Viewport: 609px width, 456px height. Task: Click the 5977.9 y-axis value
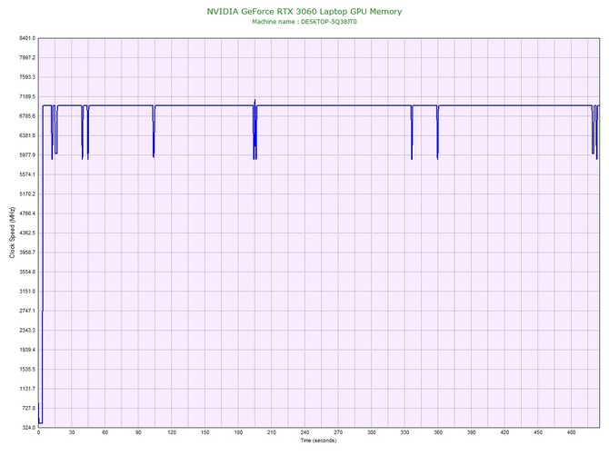[x=27, y=154]
